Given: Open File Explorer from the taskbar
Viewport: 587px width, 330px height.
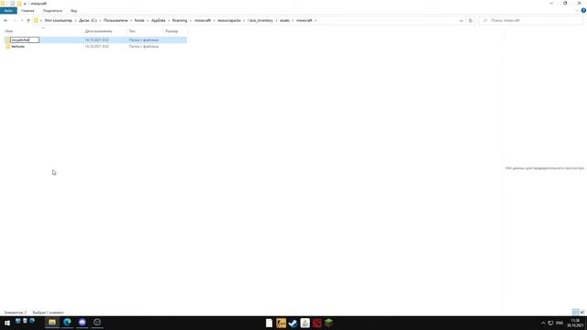Looking at the screenshot, I should click(52, 323).
